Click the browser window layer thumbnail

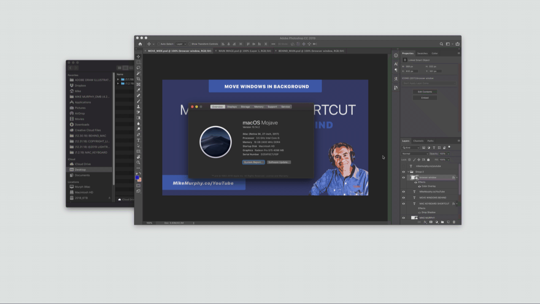click(414, 178)
